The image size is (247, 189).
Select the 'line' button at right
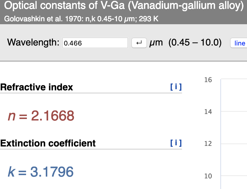239,43
